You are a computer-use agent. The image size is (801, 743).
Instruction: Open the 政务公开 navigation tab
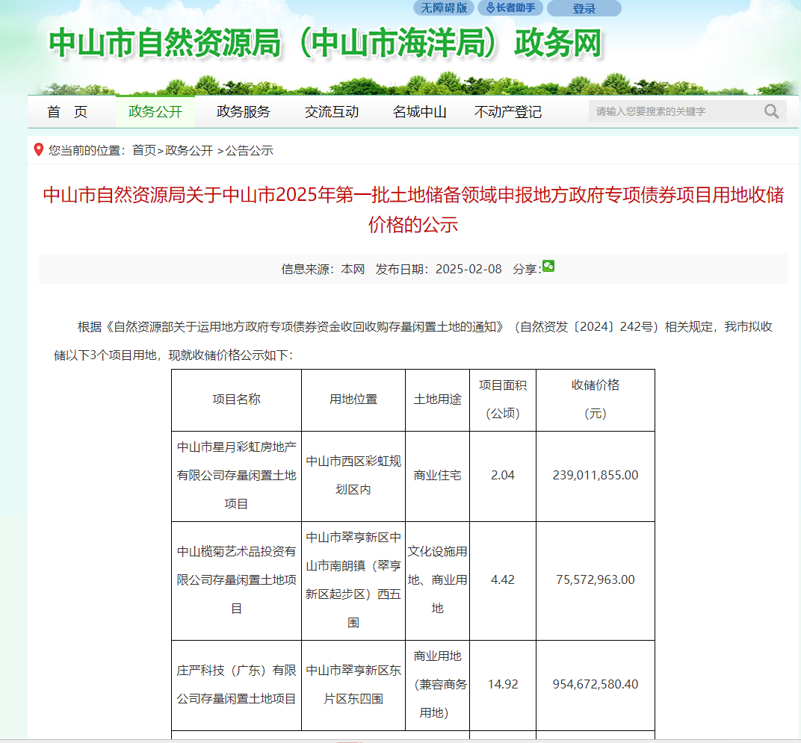[x=155, y=111]
